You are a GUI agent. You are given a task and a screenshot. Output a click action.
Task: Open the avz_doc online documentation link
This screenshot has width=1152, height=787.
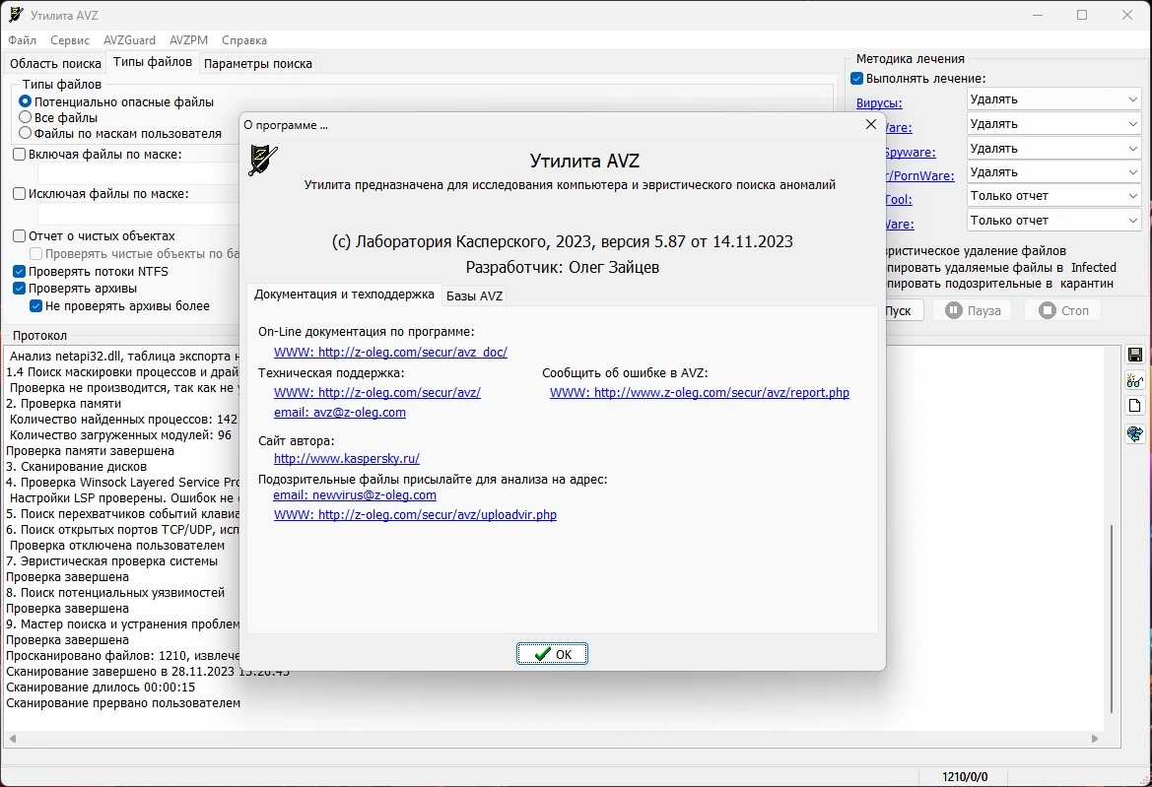point(390,352)
